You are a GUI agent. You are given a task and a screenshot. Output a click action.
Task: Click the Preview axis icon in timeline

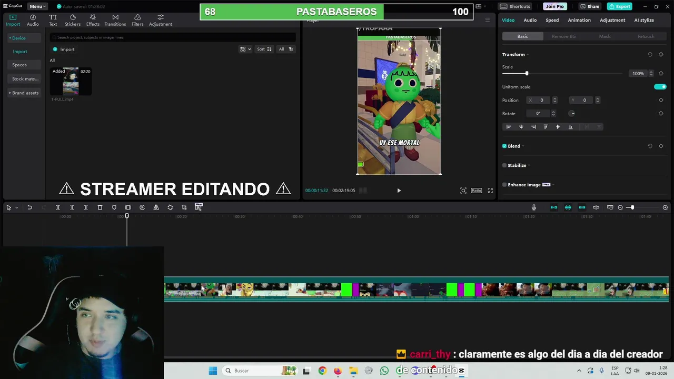pyautogui.click(x=596, y=207)
